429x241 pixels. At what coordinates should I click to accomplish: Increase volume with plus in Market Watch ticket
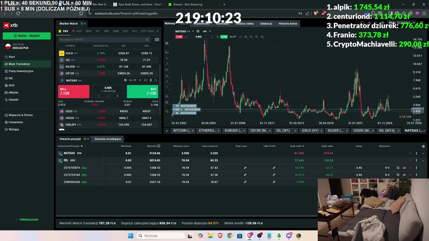pos(117,96)
